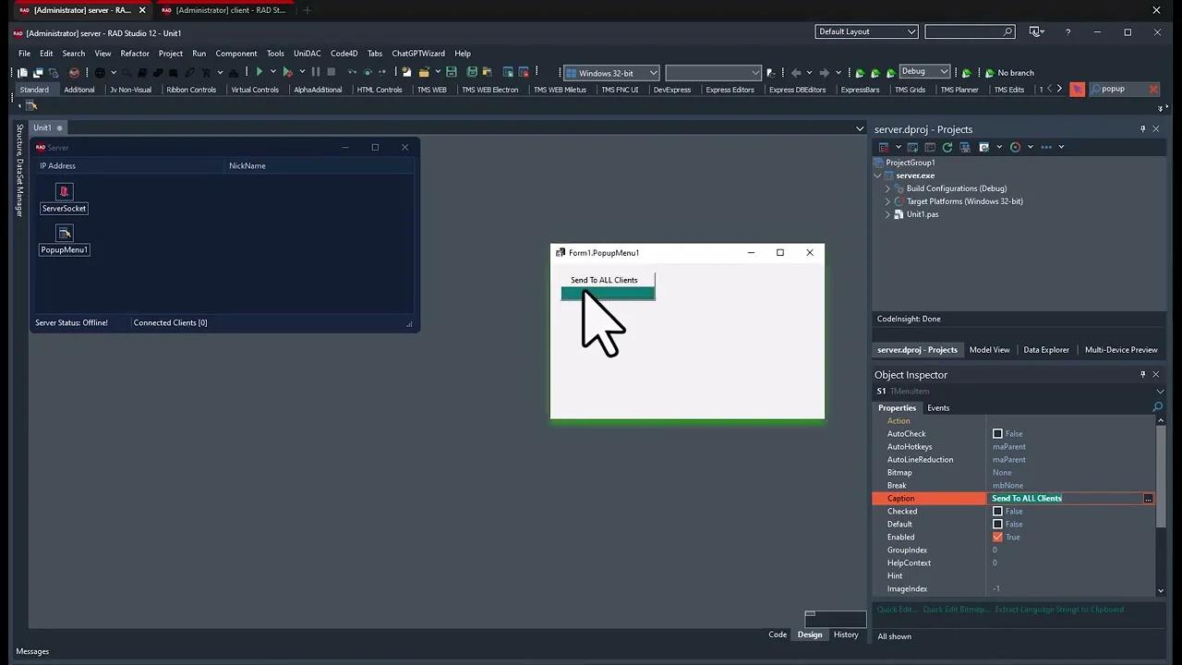The height and width of the screenshot is (665, 1182).
Task: Expand the Build Configurations tree node
Action: (x=888, y=188)
